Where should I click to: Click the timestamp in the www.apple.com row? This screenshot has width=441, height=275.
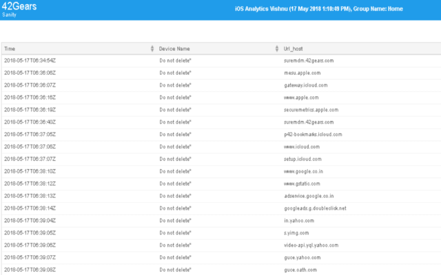coord(30,98)
